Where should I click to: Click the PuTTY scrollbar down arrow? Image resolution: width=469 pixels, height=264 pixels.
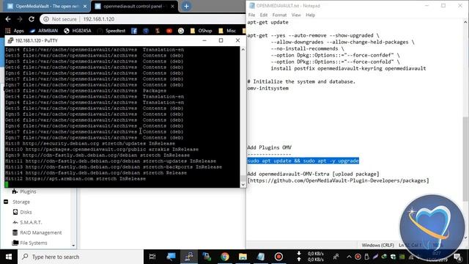tap(243, 185)
